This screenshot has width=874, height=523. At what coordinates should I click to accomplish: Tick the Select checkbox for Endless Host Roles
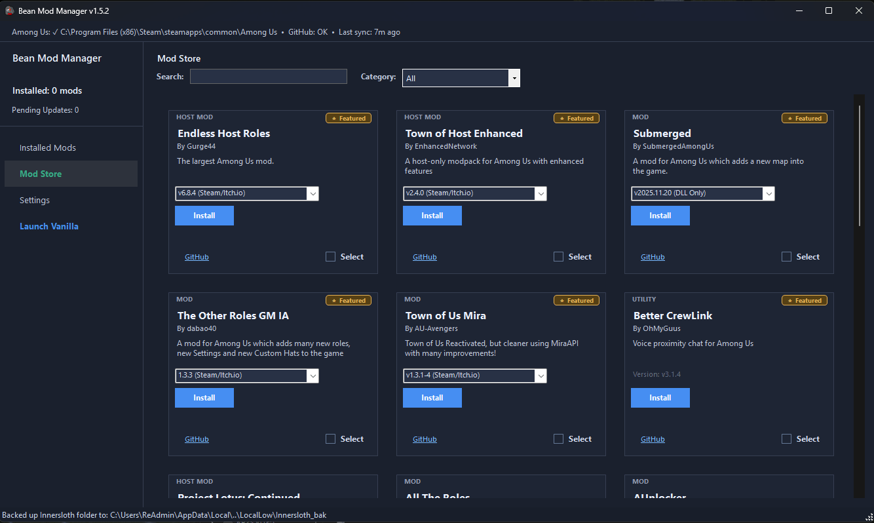(x=331, y=257)
